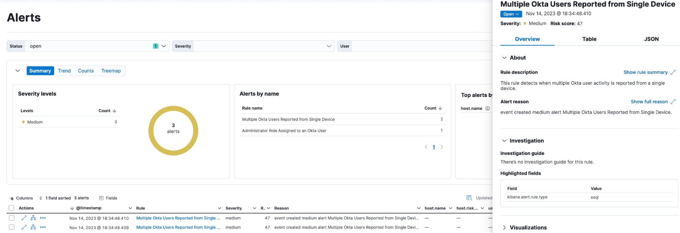Click 'Multiple Okta Users Reported from Single Device' table row
Viewport: 680px width, 233px height.
[342, 119]
